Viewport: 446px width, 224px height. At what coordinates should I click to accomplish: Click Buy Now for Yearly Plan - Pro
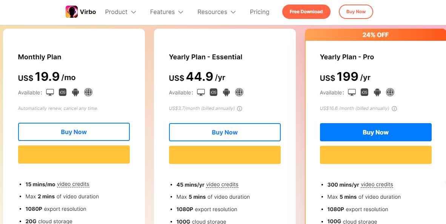pyautogui.click(x=375, y=132)
